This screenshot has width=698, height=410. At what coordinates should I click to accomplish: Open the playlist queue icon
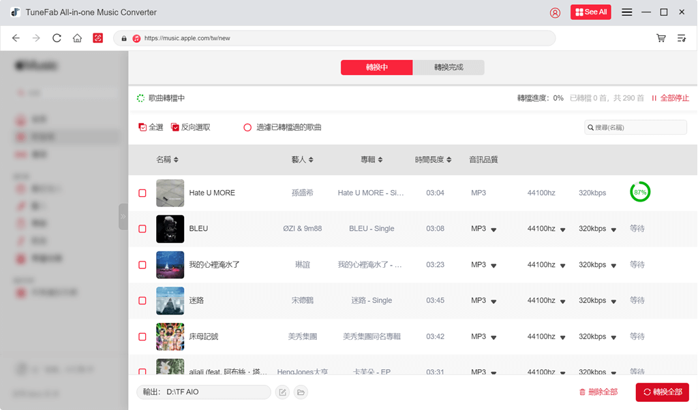682,38
